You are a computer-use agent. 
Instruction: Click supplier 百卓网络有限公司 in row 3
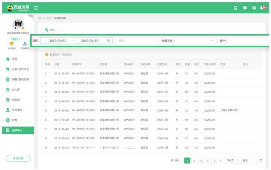click(x=109, y=92)
